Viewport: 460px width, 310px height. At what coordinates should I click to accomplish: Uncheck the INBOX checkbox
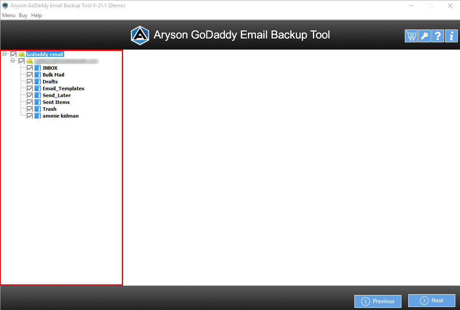[29, 68]
